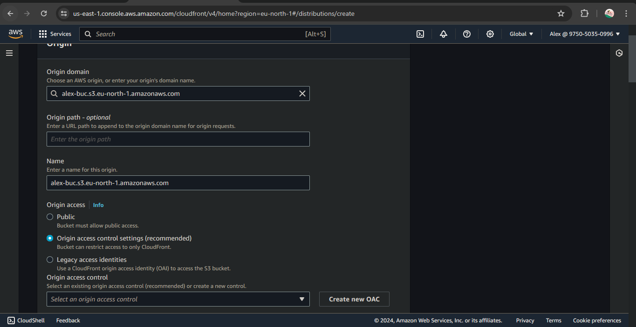Go to AWS console home via logo
636x327 pixels.
point(15,34)
